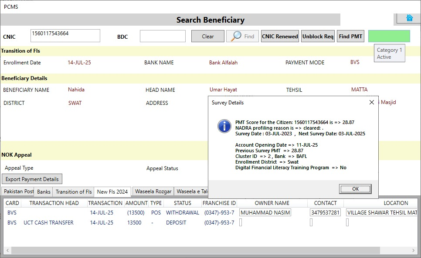Click the Find button with magnifier

tap(242, 36)
